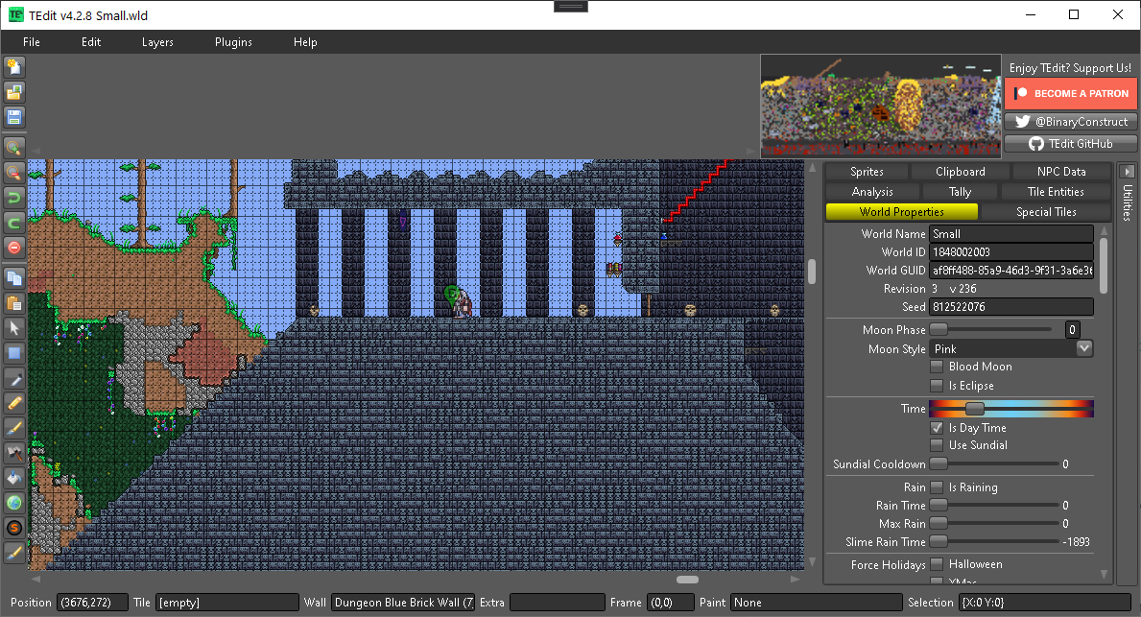1141x617 pixels.
Task: Enable the Blood Moon checkbox
Action: click(x=936, y=367)
